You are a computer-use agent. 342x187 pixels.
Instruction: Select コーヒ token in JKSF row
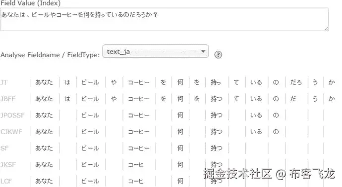tap(135, 165)
